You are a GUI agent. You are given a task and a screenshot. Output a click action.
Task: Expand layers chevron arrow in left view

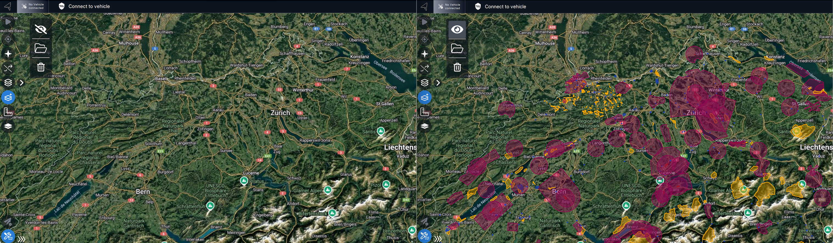(22, 83)
